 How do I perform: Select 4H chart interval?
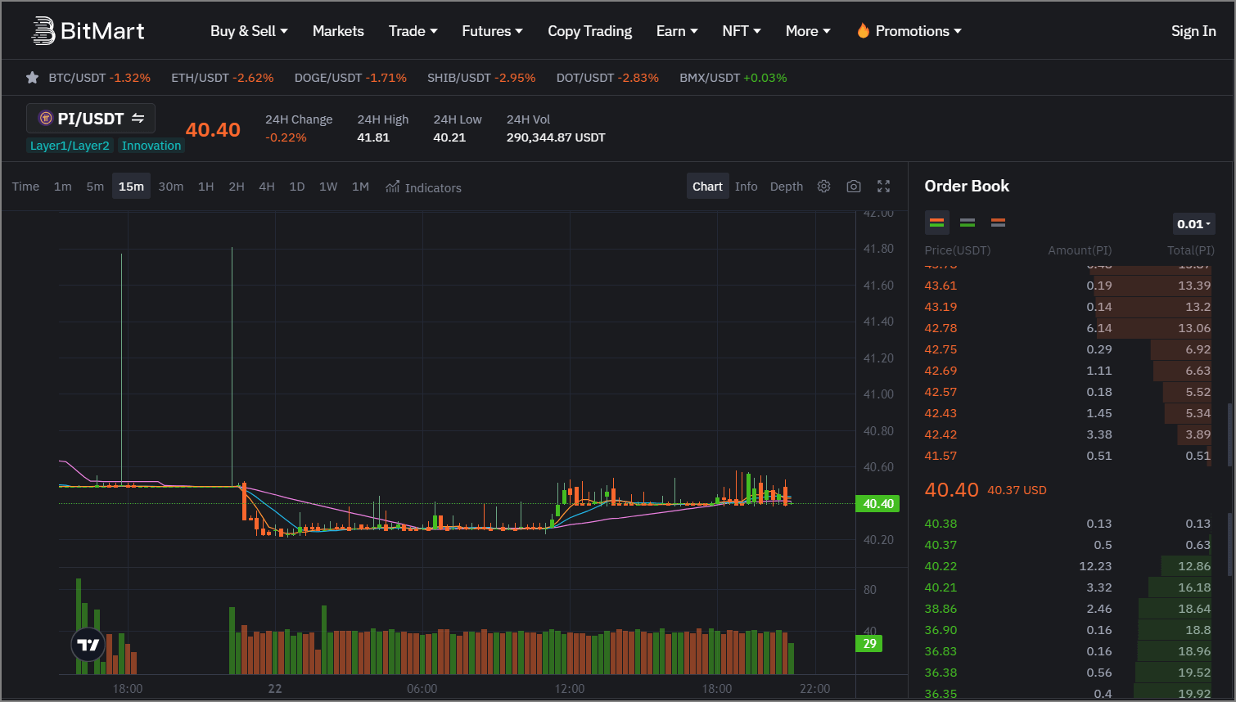(267, 187)
